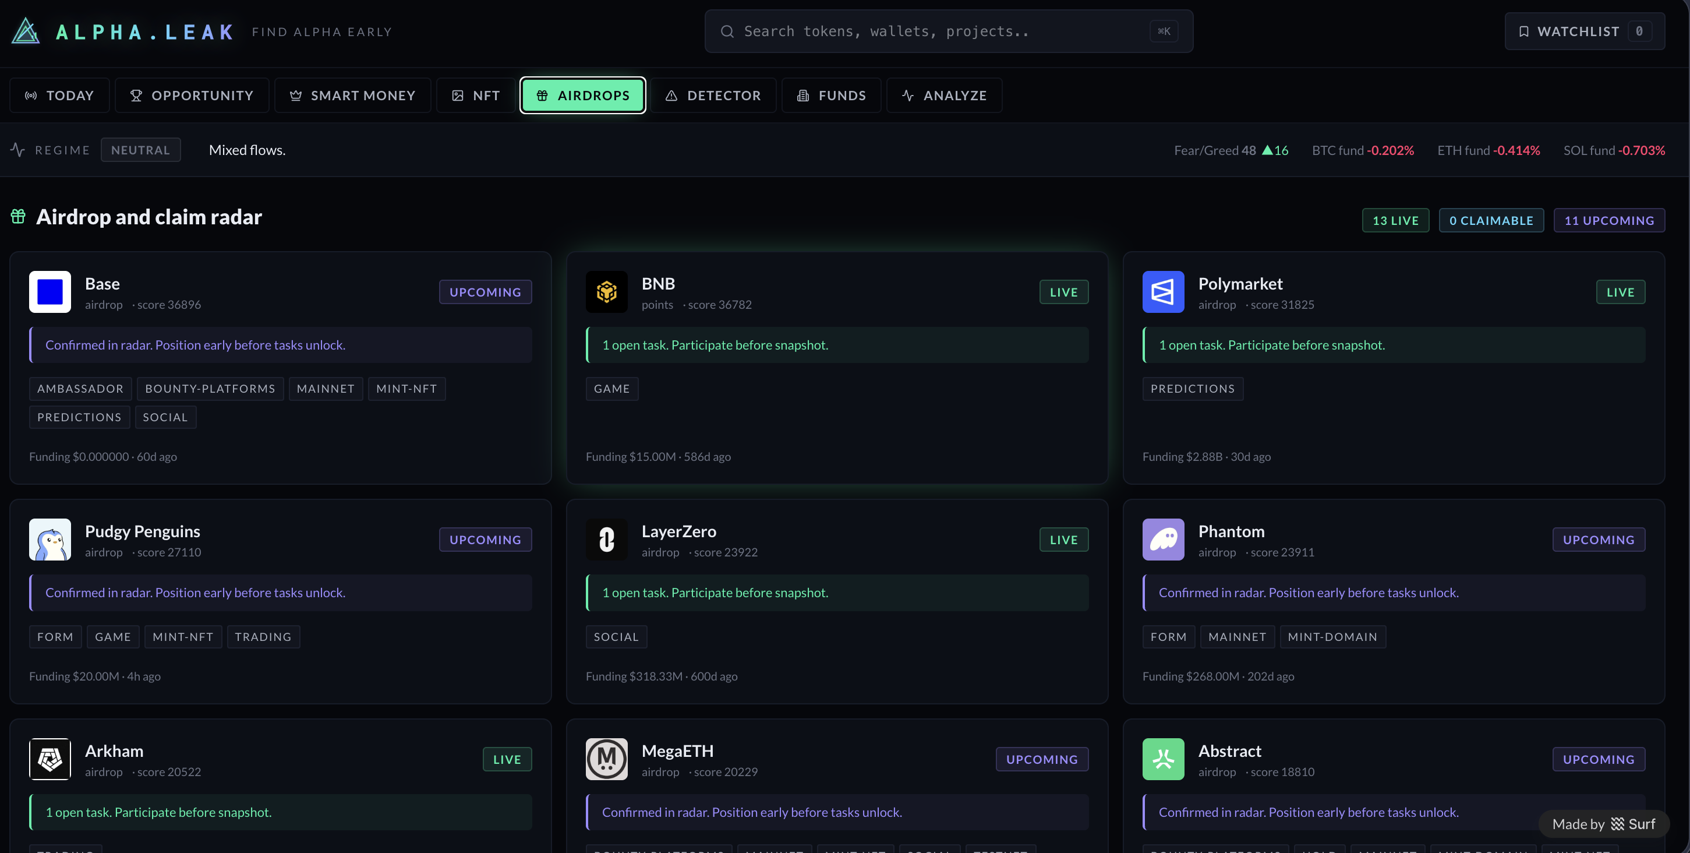Click the LayerZero logo icon
This screenshot has height=853, width=1690.
point(606,540)
